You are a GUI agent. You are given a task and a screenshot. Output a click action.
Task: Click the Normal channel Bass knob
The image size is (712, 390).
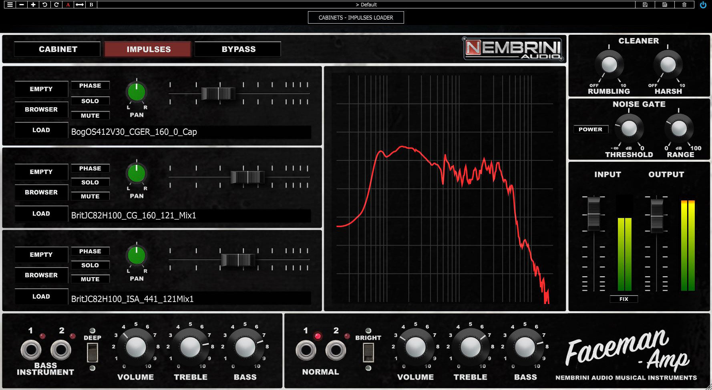tap(525, 347)
